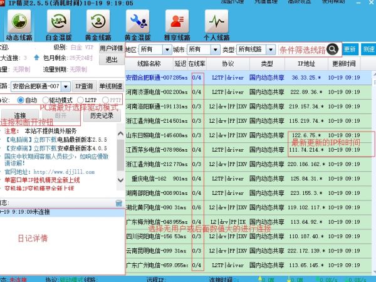This screenshot has height=282, width=376.
Task: Choose the 驱动模式 radio option
Action: [45, 100]
